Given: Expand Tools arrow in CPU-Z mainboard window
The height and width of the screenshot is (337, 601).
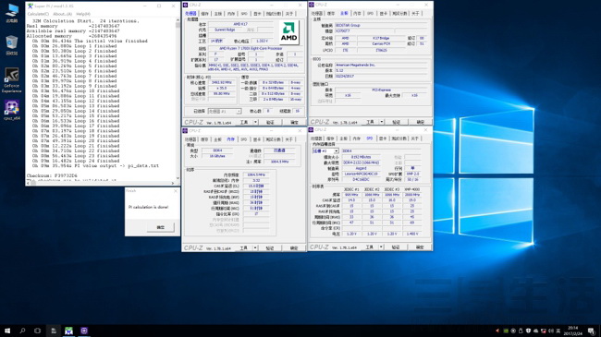Looking at the screenshot, I should (381, 122).
